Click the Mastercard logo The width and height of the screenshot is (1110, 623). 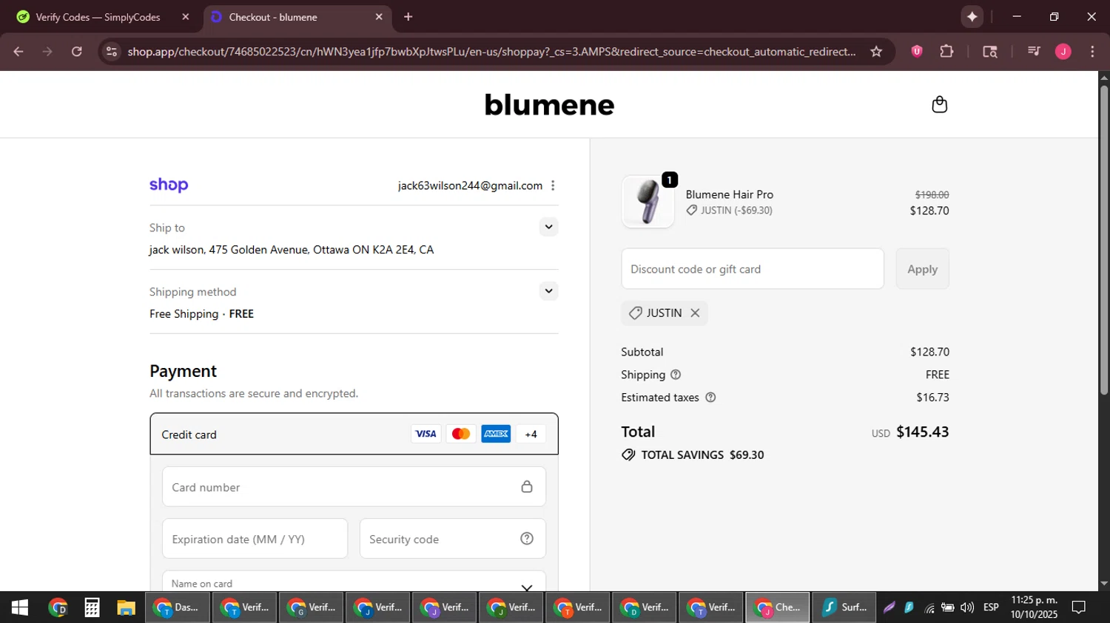click(460, 434)
